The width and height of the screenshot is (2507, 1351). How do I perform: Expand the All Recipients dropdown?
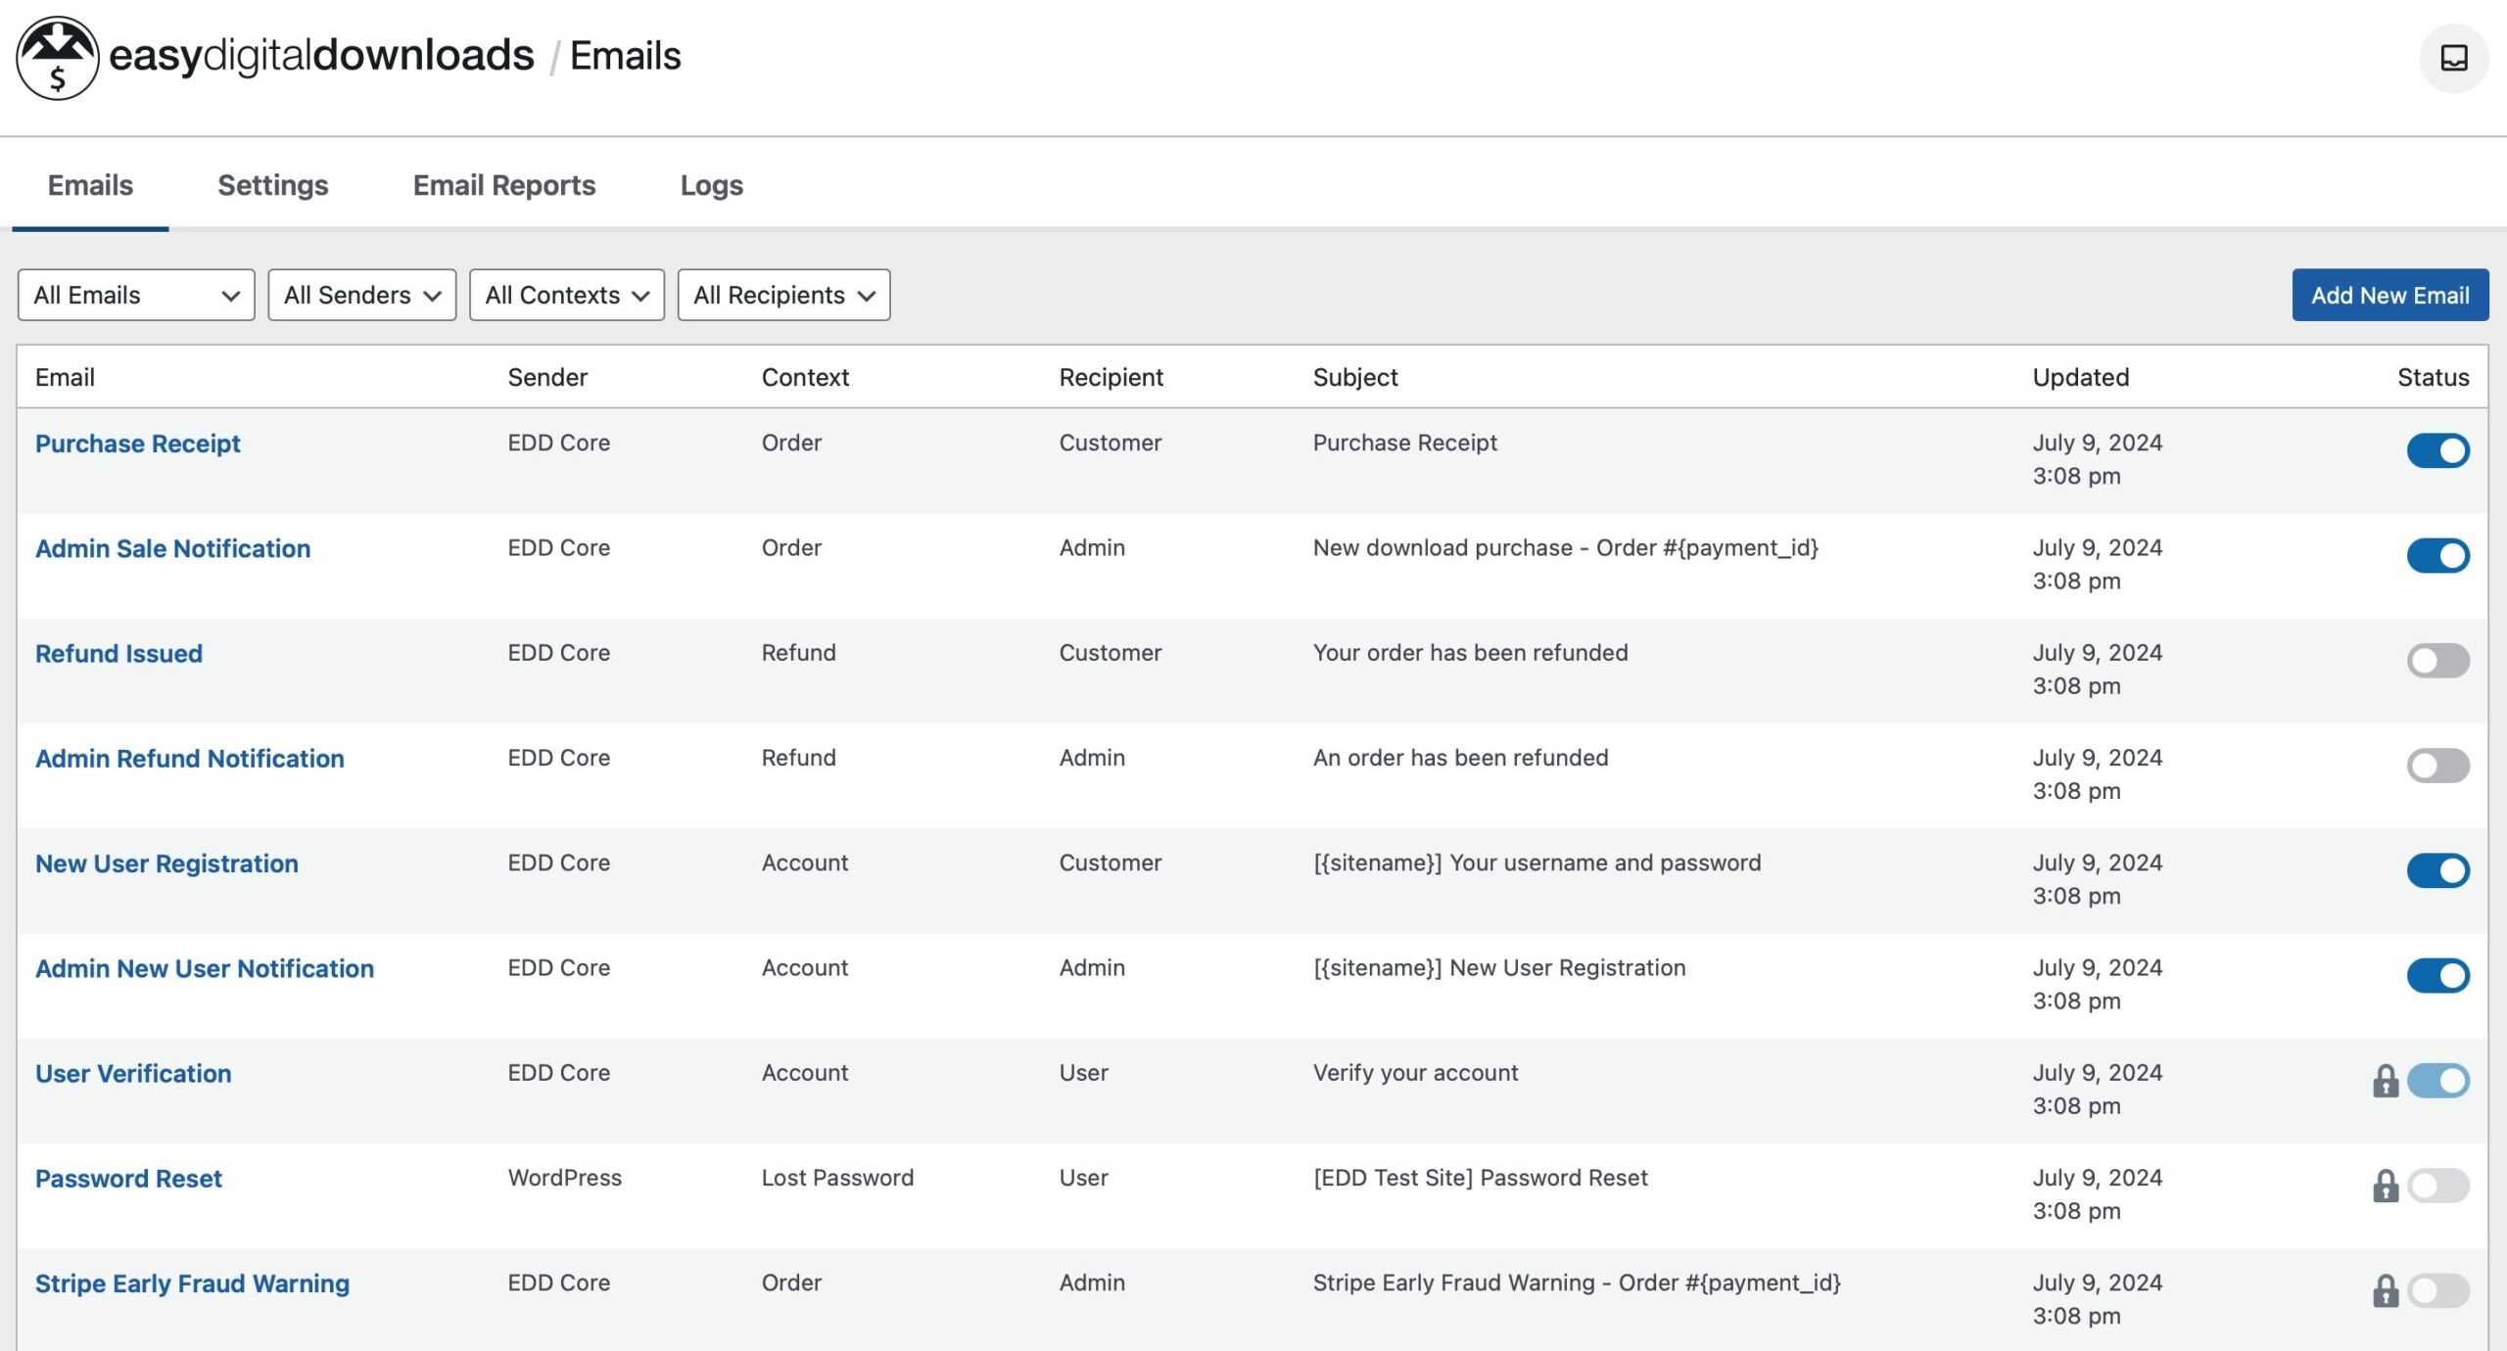(783, 295)
